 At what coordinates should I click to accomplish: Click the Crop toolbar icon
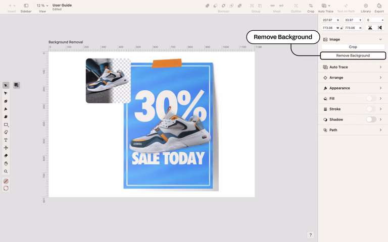(x=311, y=6)
